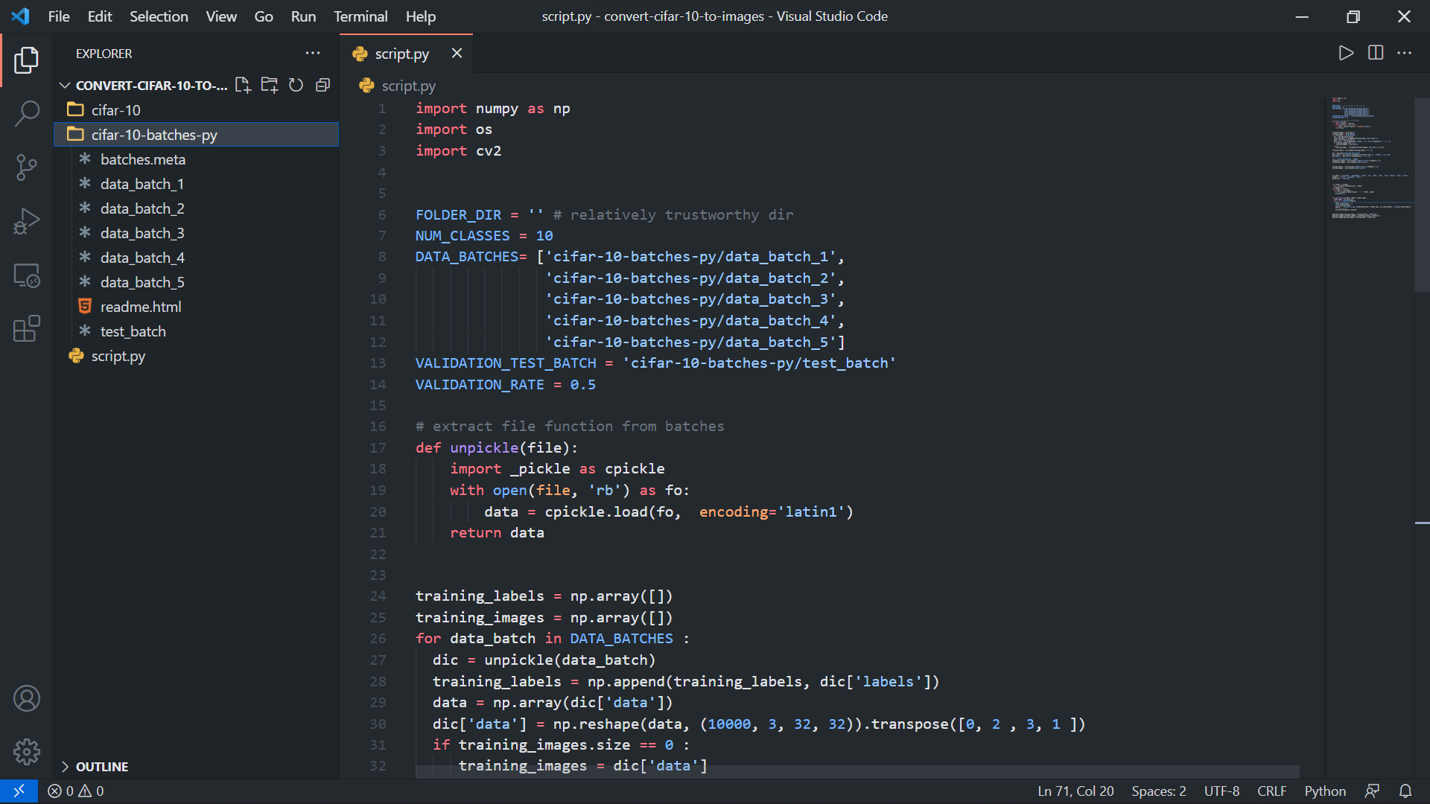The height and width of the screenshot is (804, 1430).
Task: Open the Selection menu
Action: point(159,16)
